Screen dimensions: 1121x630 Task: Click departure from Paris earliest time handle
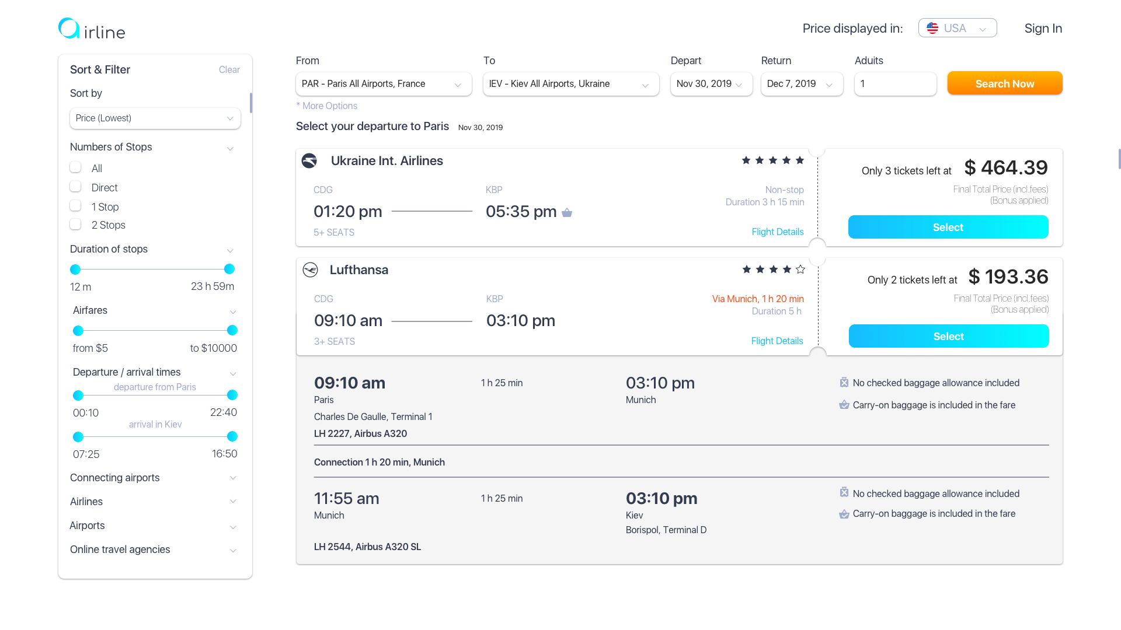(x=78, y=395)
